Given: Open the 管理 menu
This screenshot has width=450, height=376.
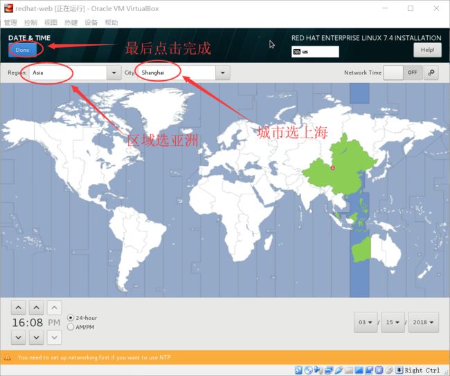Looking at the screenshot, I should click(10, 23).
